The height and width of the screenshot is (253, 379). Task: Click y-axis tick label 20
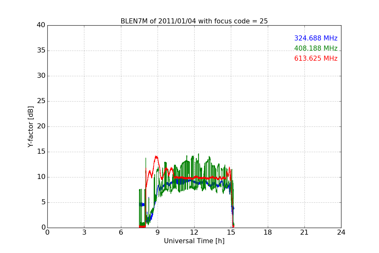tap(41, 126)
